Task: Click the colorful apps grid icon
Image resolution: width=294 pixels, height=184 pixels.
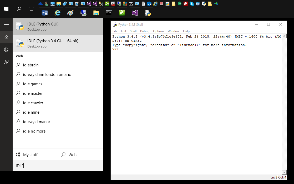Action: pos(168,4)
